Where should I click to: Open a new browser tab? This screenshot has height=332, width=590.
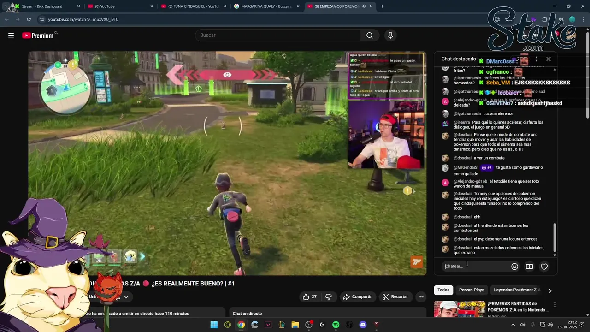(382, 6)
